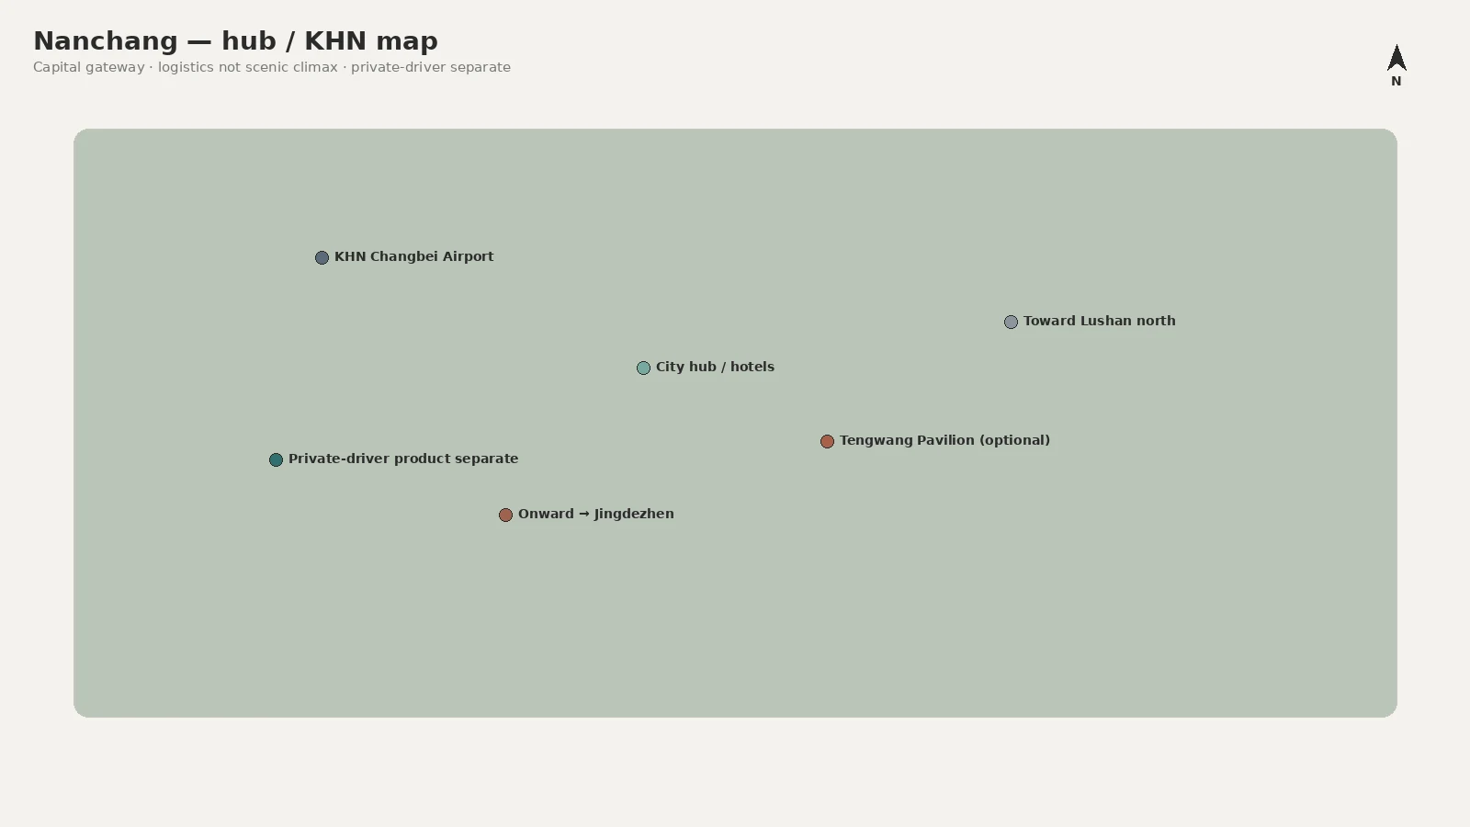The width and height of the screenshot is (1470, 827).
Task: Select the Onward Jingdezhen marker dot
Action: coord(505,515)
